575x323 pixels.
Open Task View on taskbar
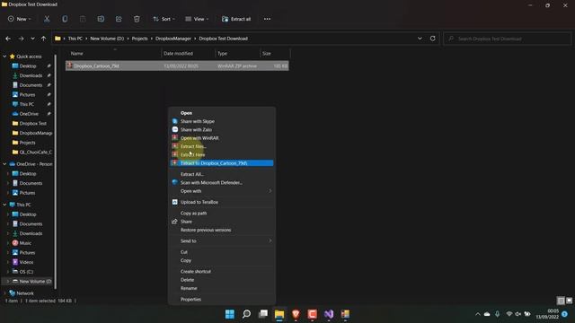click(x=263, y=314)
